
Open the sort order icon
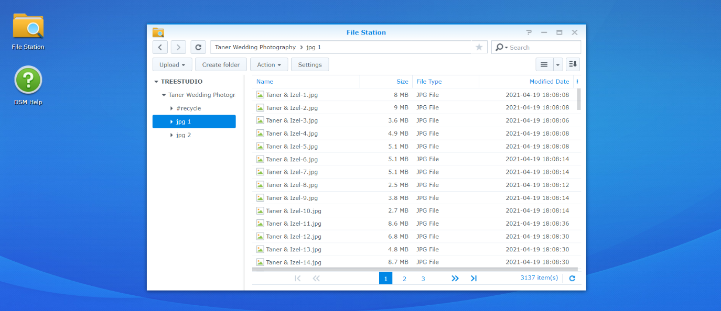(573, 64)
